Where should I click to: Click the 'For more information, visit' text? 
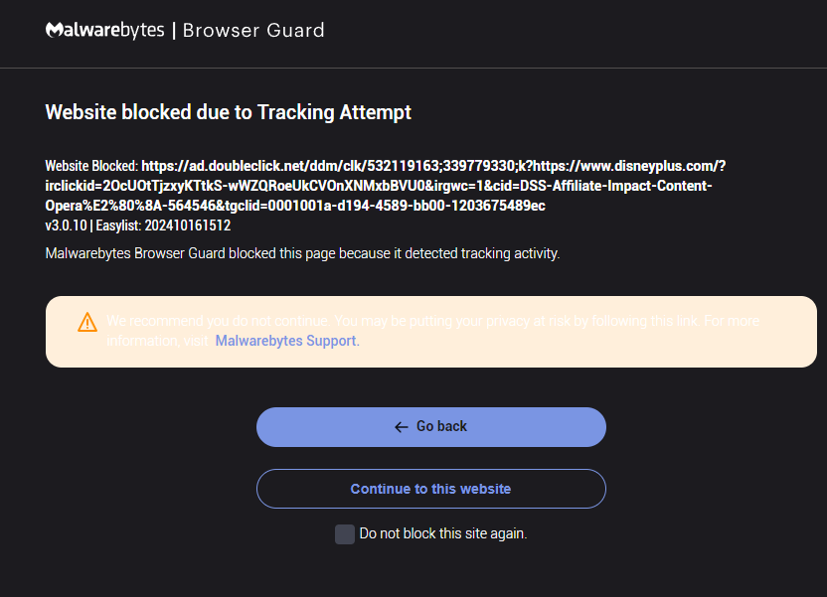click(x=159, y=341)
